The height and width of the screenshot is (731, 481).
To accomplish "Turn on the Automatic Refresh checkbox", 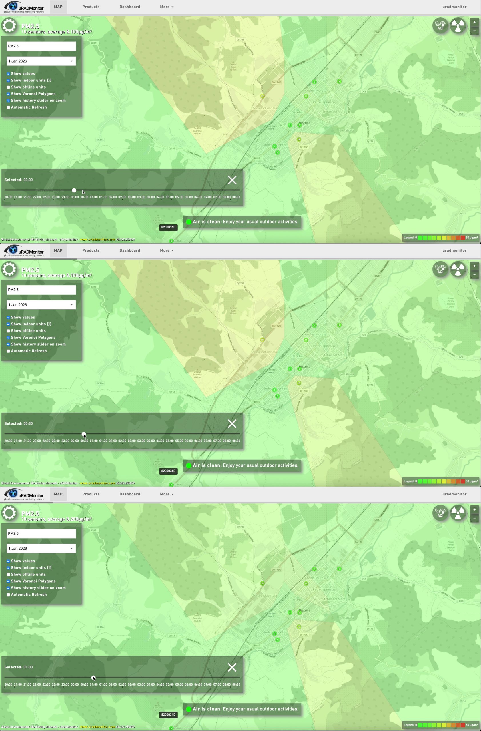I will pyautogui.click(x=8, y=107).
